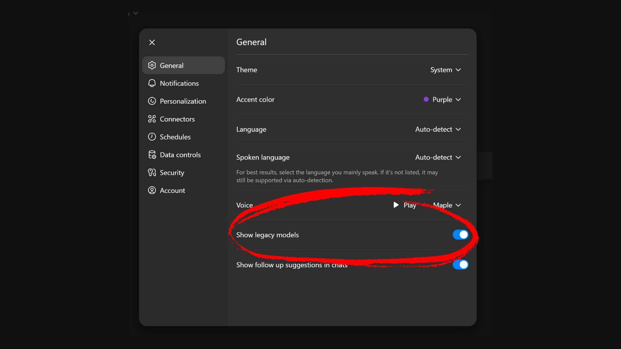This screenshot has height=349, width=621.
Task: Play a preview of the Maple voice
Action: 405,205
